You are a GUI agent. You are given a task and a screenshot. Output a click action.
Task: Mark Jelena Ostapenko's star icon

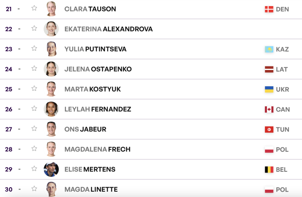[34, 68]
